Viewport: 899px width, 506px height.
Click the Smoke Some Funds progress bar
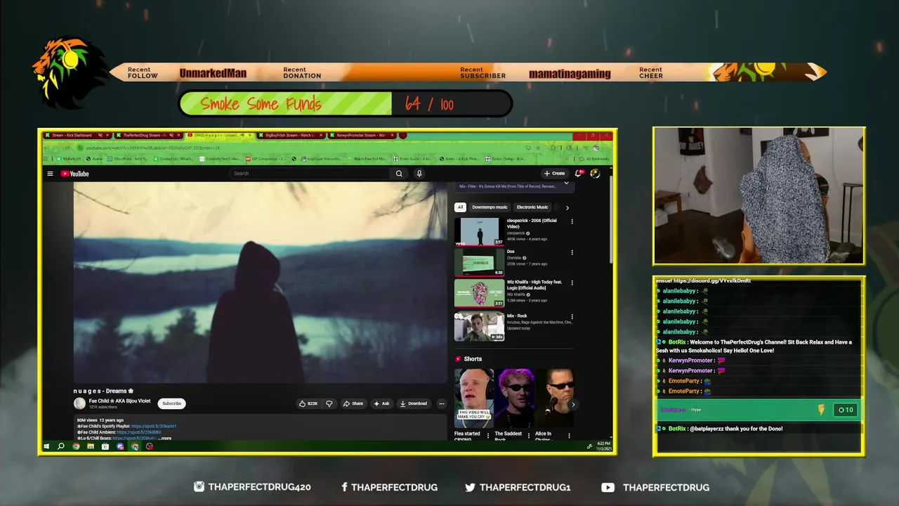pyautogui.click(x=346, y=104)
